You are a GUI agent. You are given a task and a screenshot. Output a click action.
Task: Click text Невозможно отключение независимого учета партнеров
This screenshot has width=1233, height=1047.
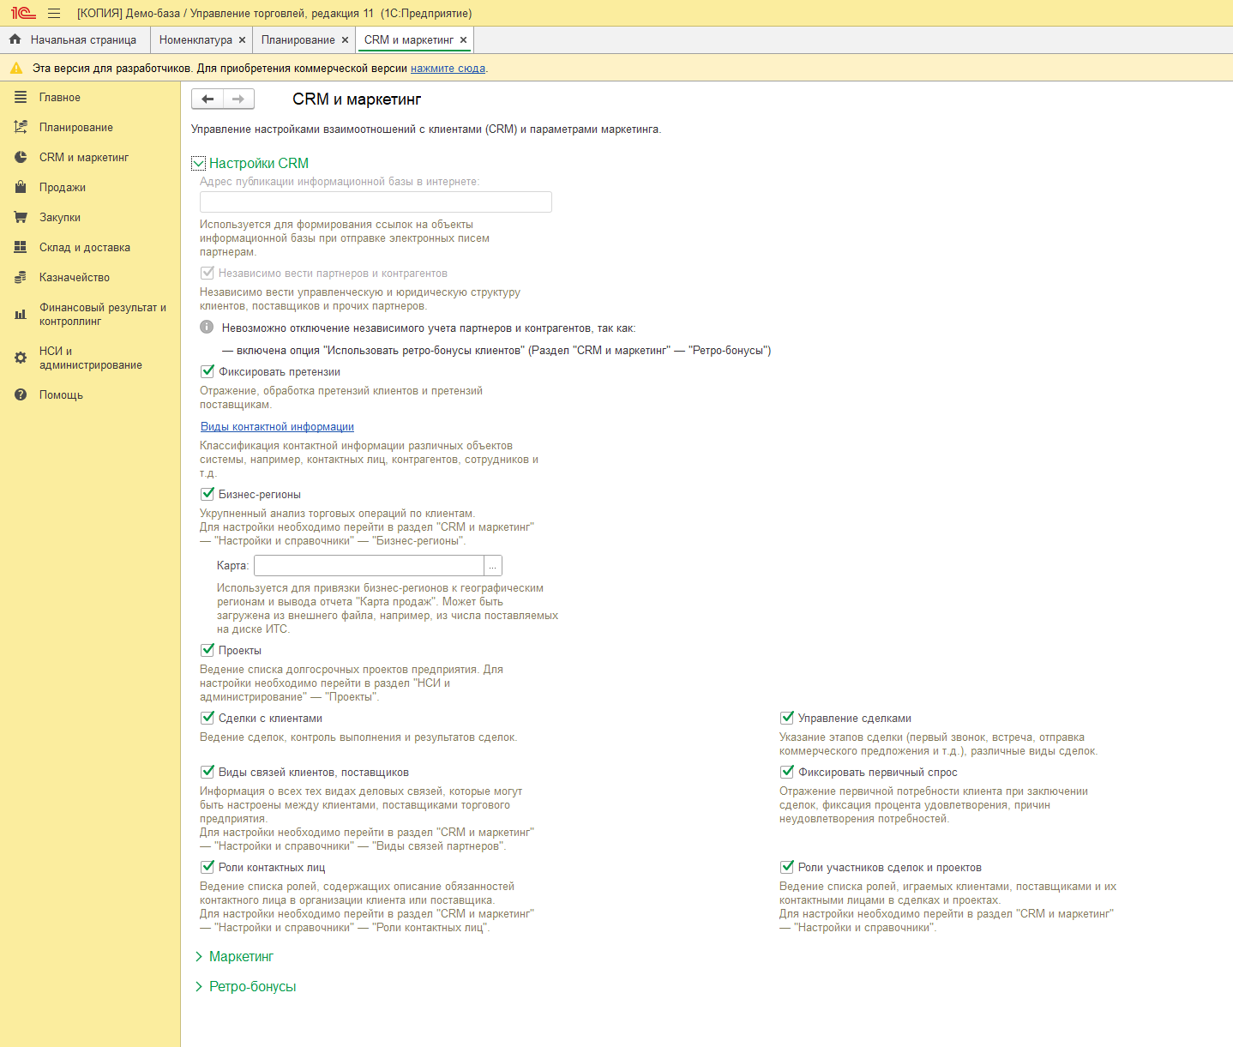point(429,328)
